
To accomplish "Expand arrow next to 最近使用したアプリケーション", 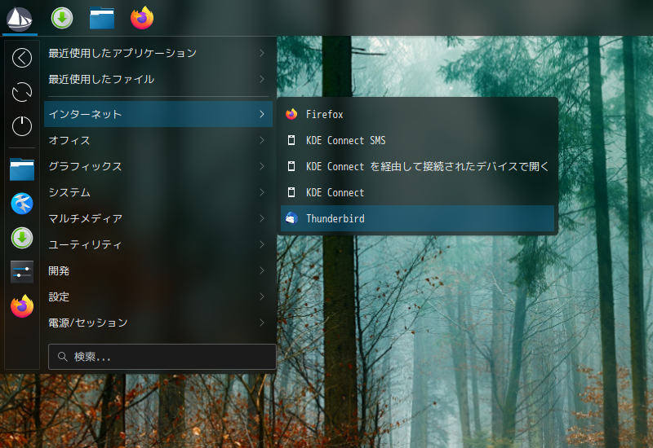I will 262,53.
